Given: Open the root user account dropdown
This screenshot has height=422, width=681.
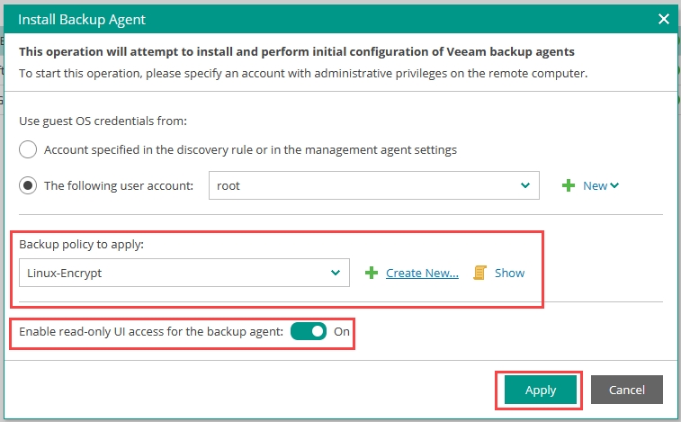Looking at the screenshot, I should pyautogui.click(x=372, y=186).
